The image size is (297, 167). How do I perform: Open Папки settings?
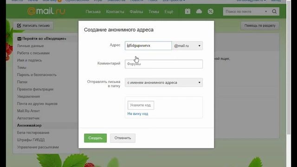click(x=22, y=82)
